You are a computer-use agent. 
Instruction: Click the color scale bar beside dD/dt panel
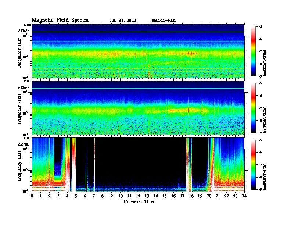[x=253, y=108]
